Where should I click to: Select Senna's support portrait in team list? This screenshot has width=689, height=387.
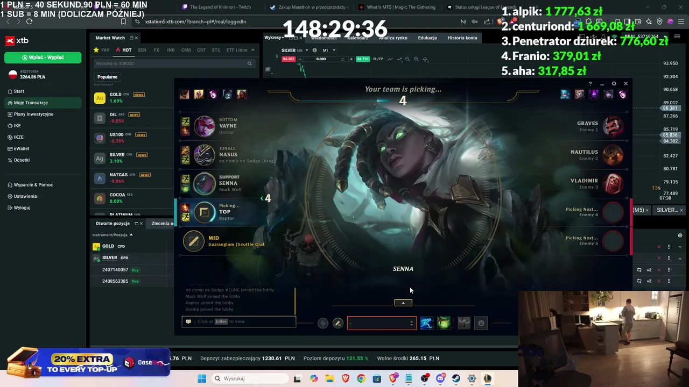(204, 183)
